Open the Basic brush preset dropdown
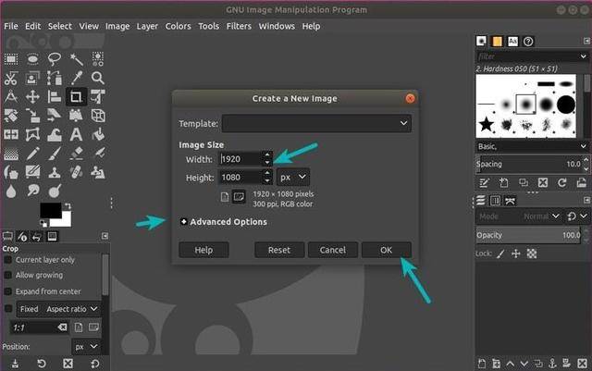The image size is (592, 371). [x=532, y=146]
